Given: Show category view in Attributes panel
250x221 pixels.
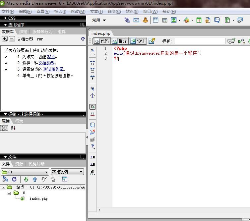Looking at the screenshot, I should (x=4, y=128).
